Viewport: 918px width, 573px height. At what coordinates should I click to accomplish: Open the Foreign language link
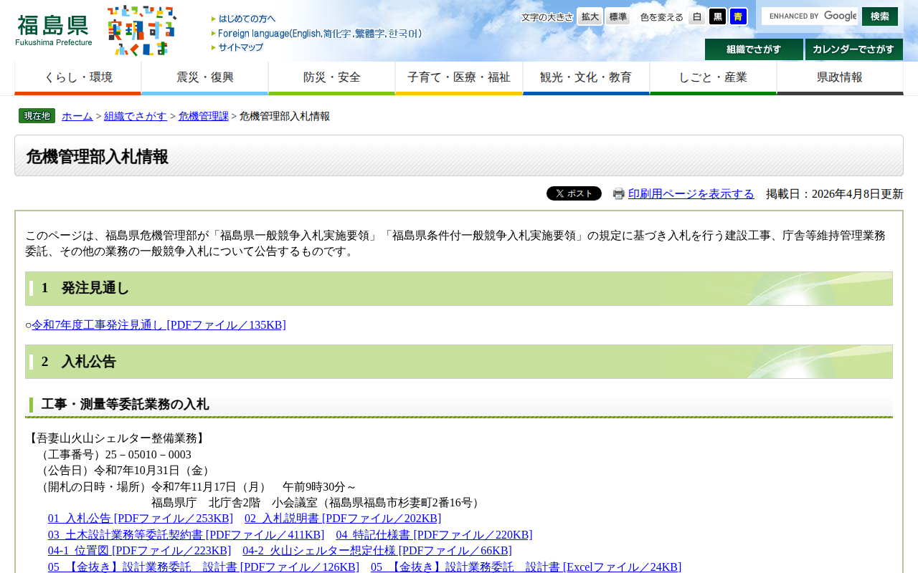[x=316, y=34]
